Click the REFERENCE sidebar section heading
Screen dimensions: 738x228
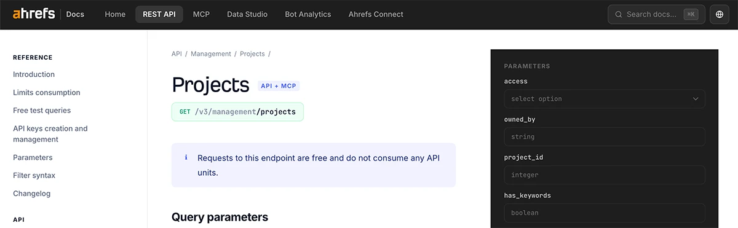tap(33, 58)
